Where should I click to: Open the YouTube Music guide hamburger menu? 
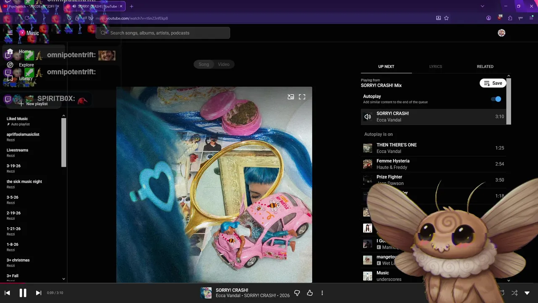10,33
